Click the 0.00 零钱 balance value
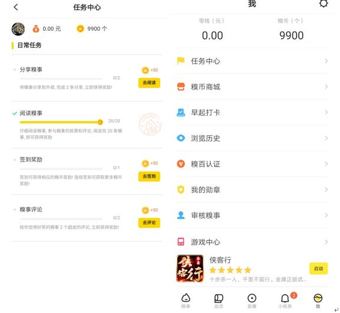Screen dimensions: 340x313 tap(212, 35)
